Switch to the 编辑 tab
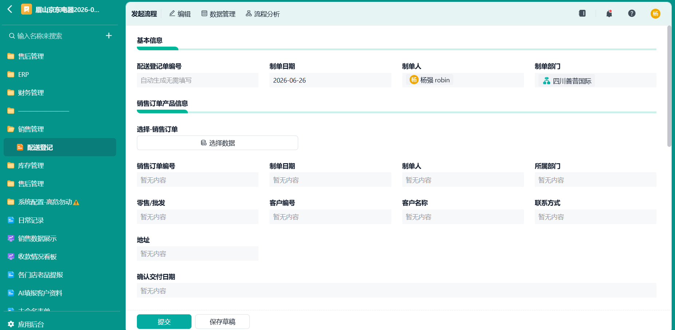This screenshot has height=330, width=675. pyautogui.click(x=180, y=14)
